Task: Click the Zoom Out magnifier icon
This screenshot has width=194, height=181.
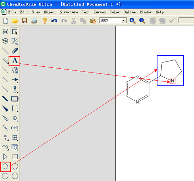Action: click(x=142, y=21)
